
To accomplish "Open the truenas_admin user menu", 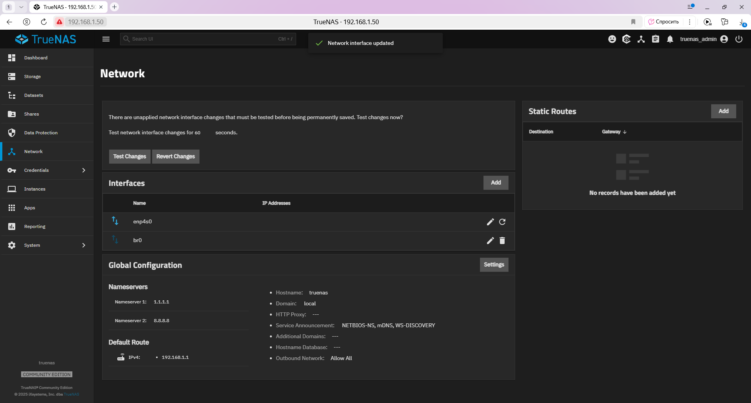I will click(x=704, y=39).
